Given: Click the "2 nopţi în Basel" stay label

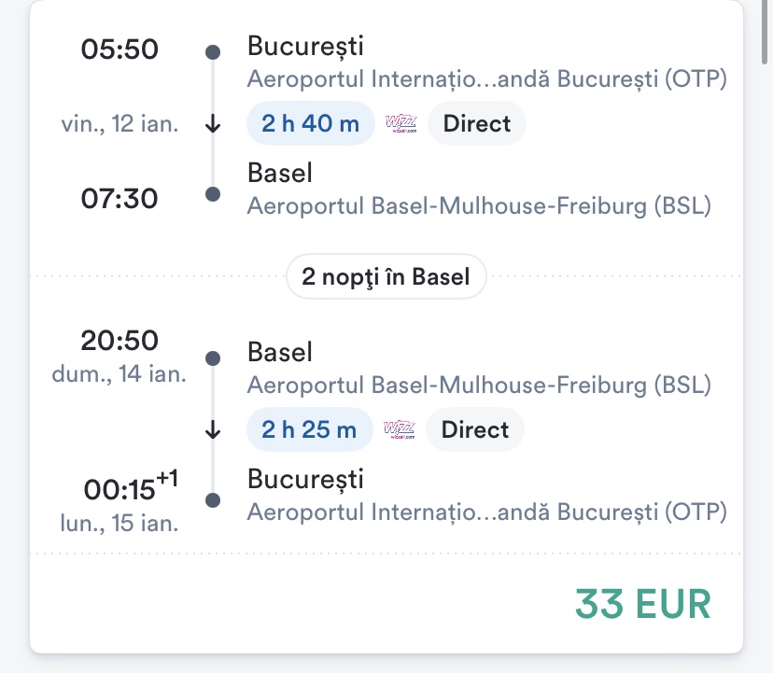Looking at the screenshot, I should pyautogui.click(x=386, y=276).
